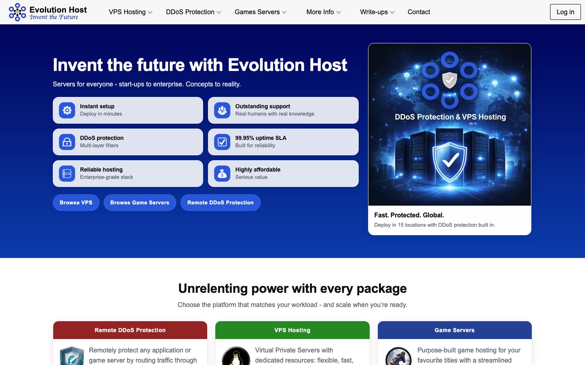Expand the Games Servers dropdown arrow
Screen dimensions: 585x365
(284, 13)
